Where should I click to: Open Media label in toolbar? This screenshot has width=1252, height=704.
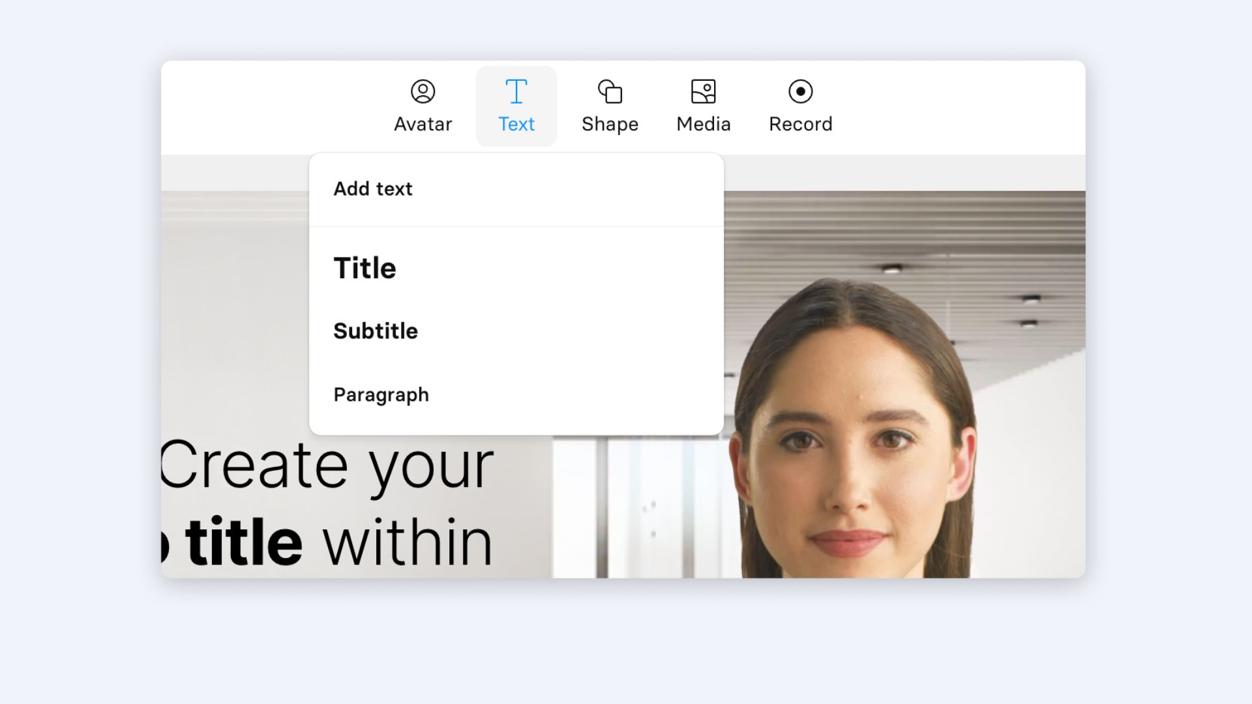pos(703,124)
